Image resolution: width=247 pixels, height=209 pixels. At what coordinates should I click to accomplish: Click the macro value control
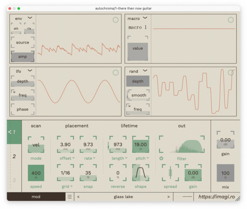[x=138, y=48]
